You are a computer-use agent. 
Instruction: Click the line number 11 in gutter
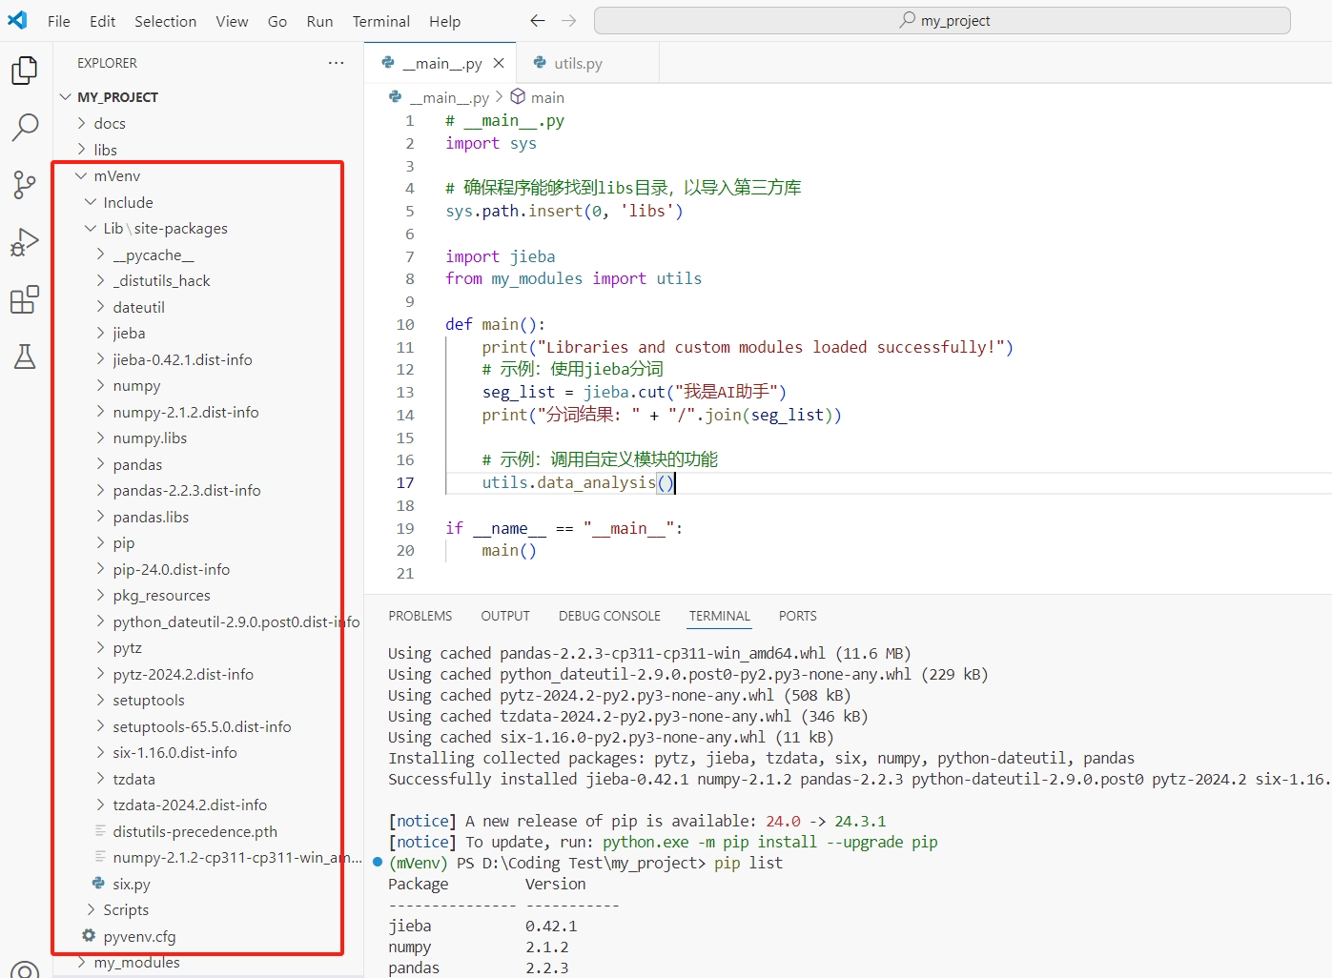(x=405, y=347)
